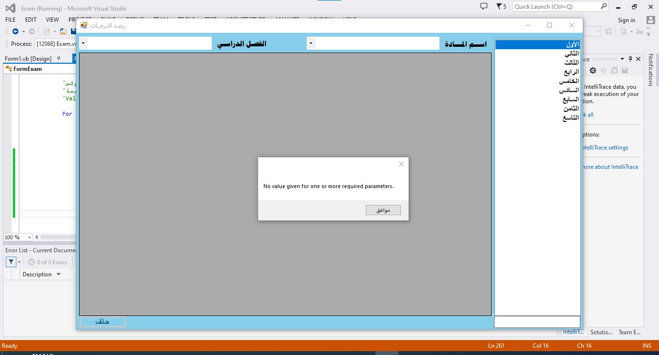The image size is (659, 355).
Task: Click the Navigate Backward arrow icon
Action: 15,31
